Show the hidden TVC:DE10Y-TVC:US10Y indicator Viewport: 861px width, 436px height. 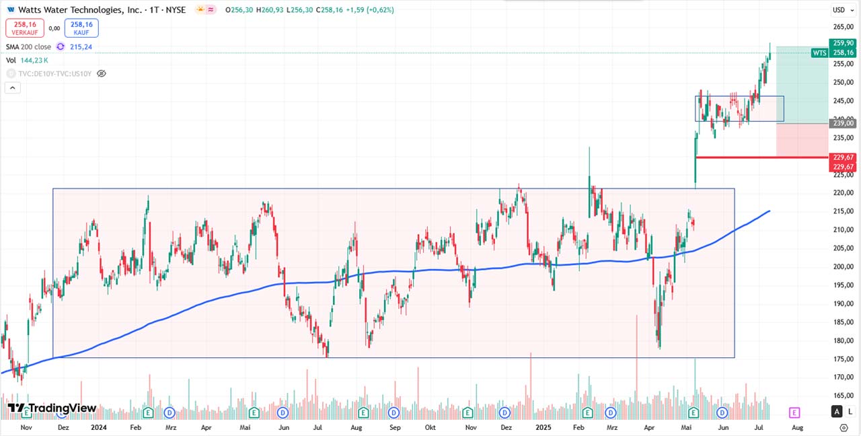pos(102,73)
